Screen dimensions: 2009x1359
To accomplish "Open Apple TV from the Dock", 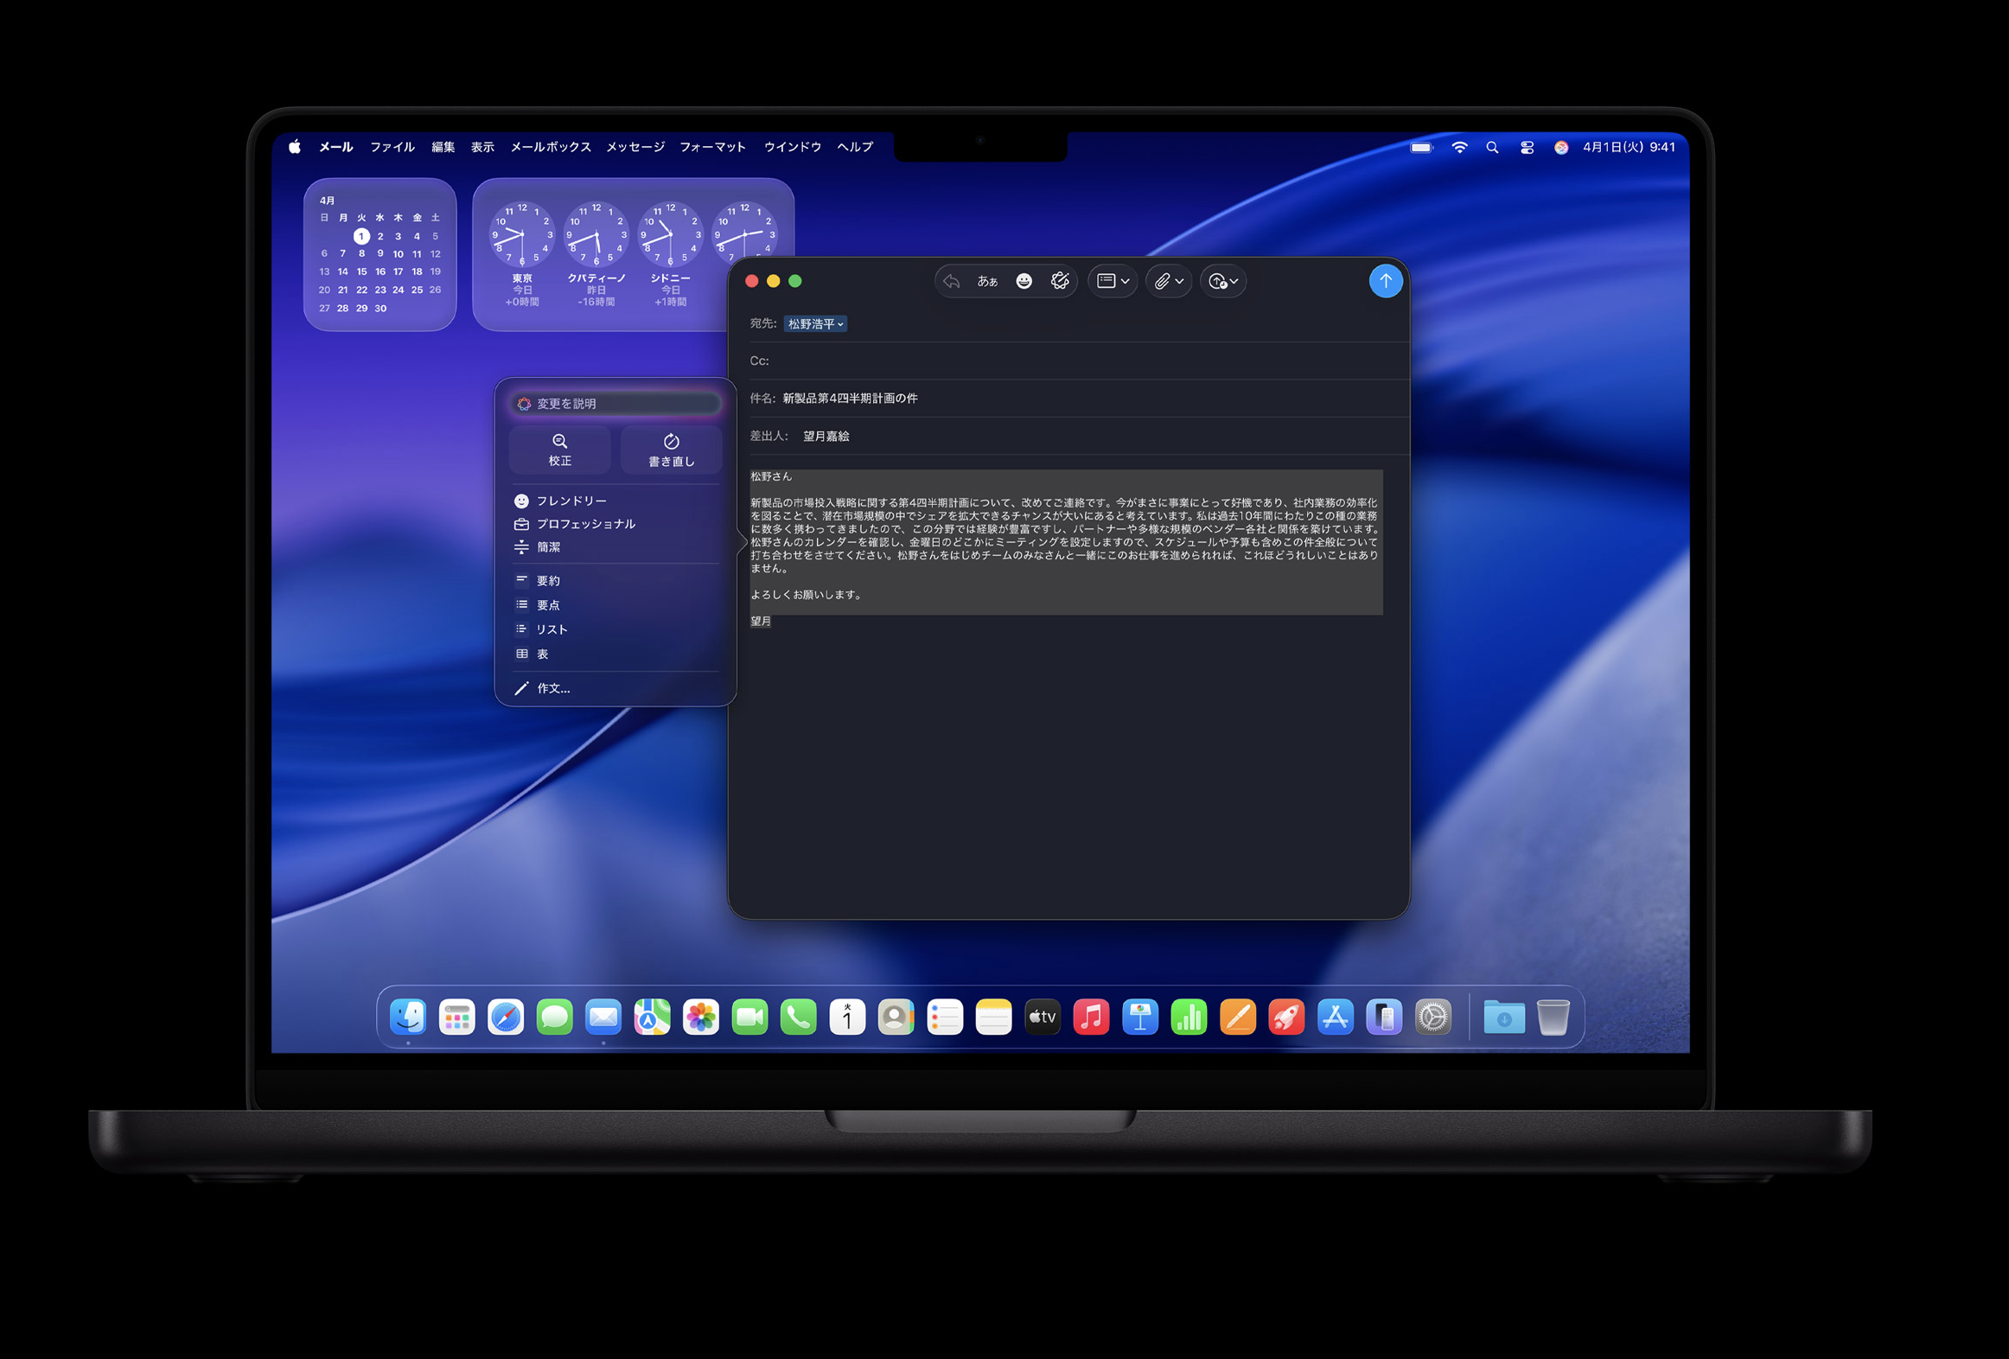I will tap(1043, 1017).
